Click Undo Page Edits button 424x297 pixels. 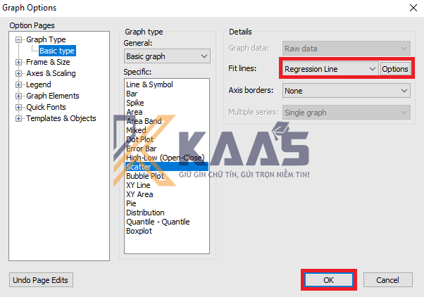point(41,280)
